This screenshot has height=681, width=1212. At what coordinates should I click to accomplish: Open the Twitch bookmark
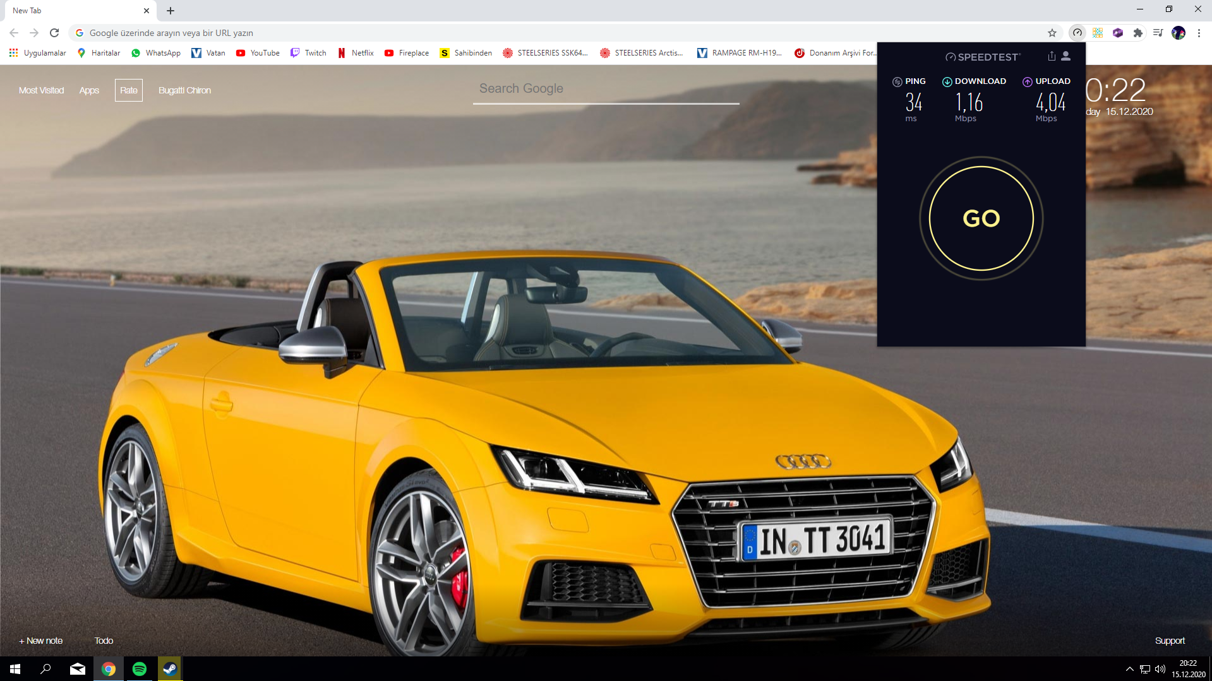point(308,53)
